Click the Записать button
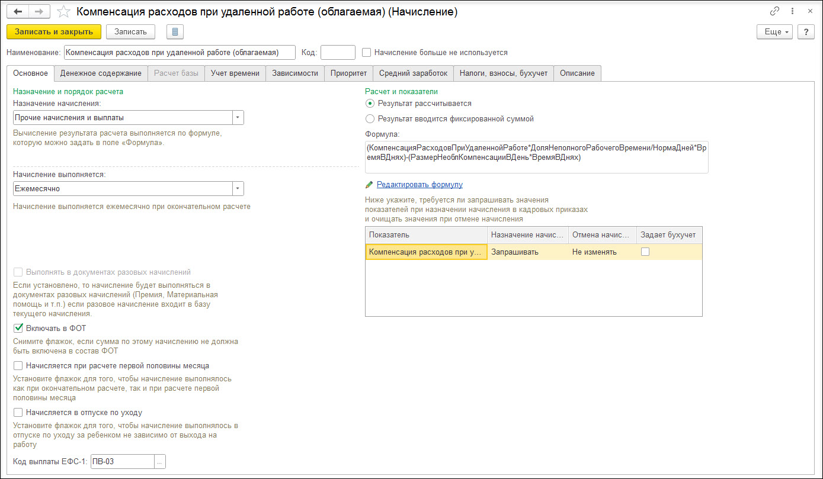Viewport: 823px width, 479px height. coord(131,32)
